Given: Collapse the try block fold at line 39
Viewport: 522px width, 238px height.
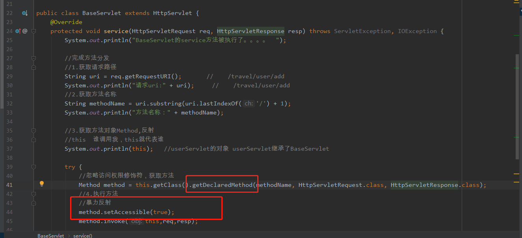Looking at the screenshot, I should (33, 167).
